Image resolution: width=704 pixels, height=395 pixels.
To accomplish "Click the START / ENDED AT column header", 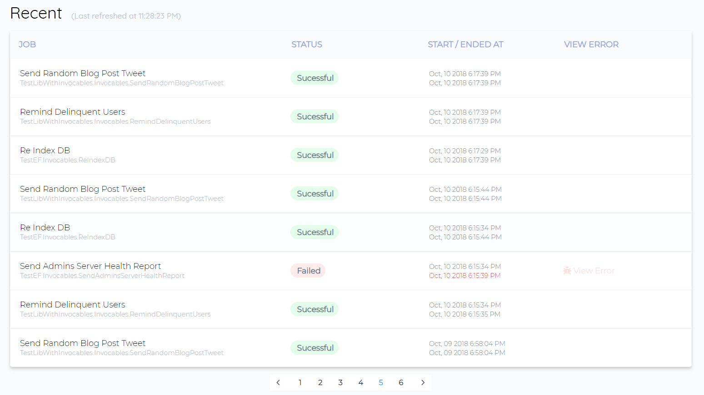I will point(465,44).
